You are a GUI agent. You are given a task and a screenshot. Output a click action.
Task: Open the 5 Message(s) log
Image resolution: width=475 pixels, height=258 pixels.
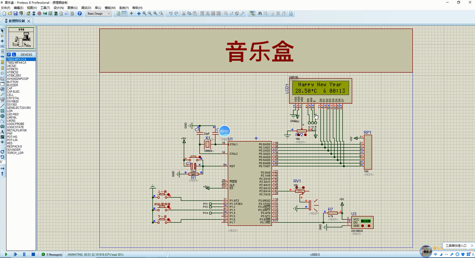52,254
